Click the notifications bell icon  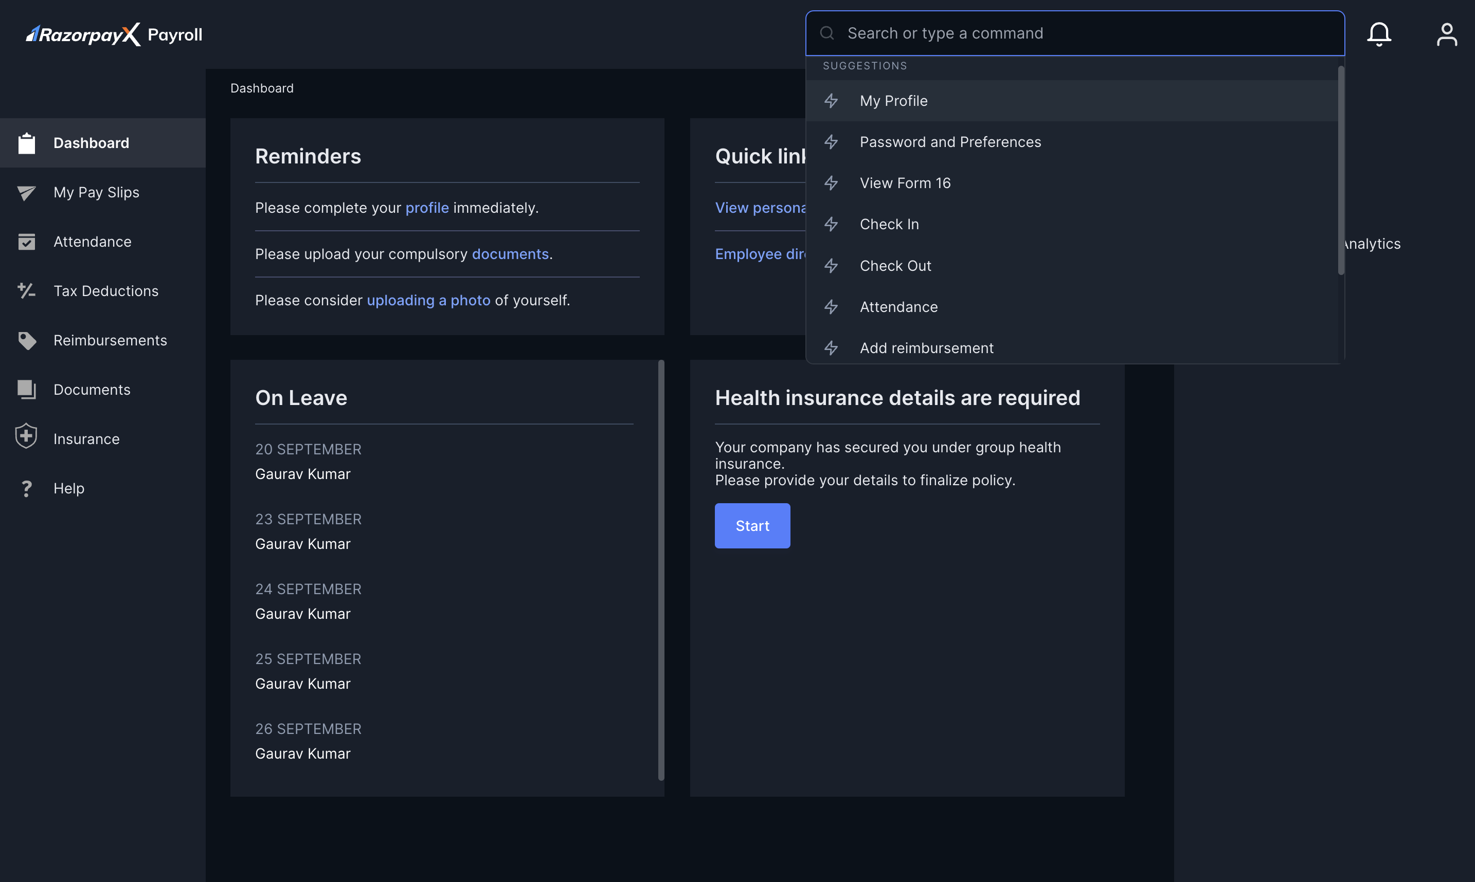(1379, 33)
